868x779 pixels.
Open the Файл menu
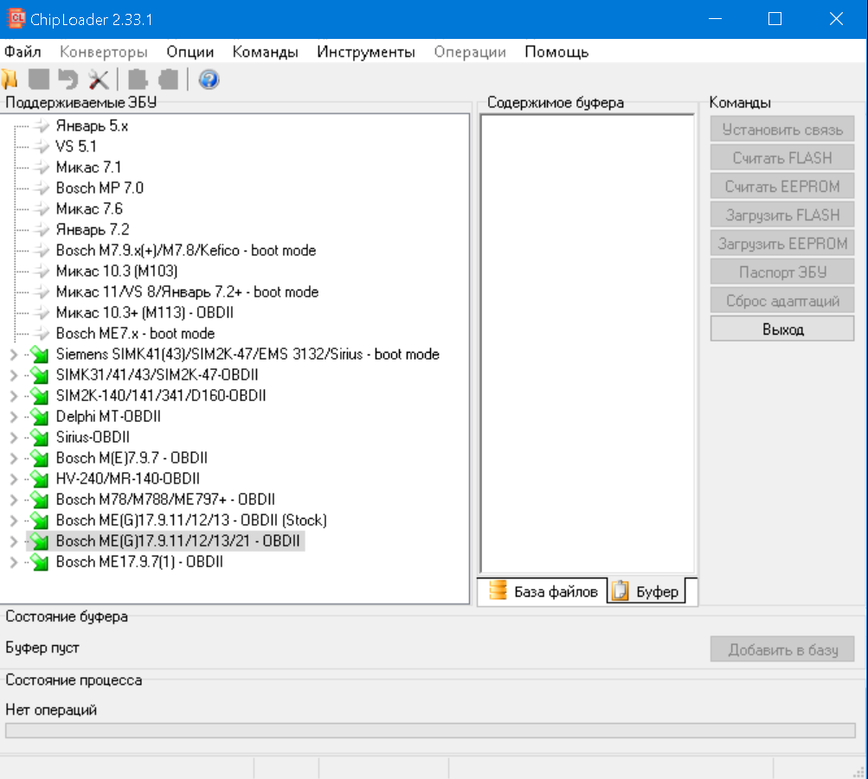[23, 52]
